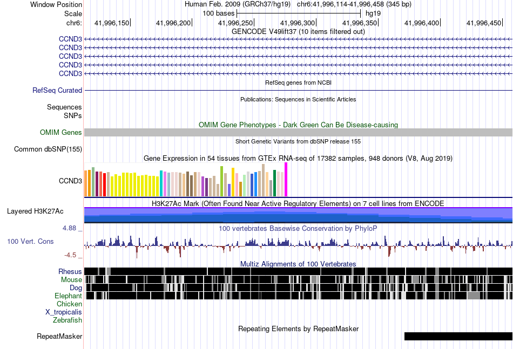Click the cyan GTEx expression bar
This screenshot has width=513, height=349.
tap(161, 183)
